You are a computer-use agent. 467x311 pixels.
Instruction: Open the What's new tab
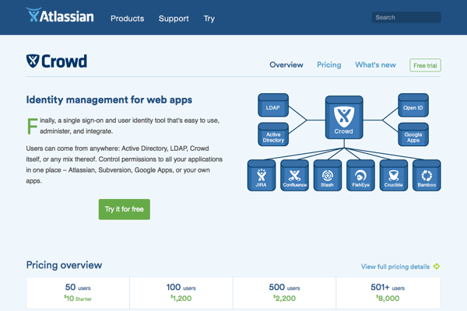pos(375,65)
